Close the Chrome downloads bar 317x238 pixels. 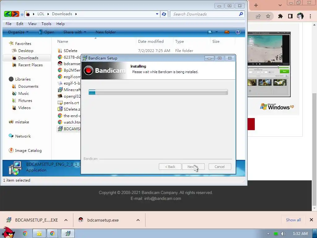tap(311, 220)
